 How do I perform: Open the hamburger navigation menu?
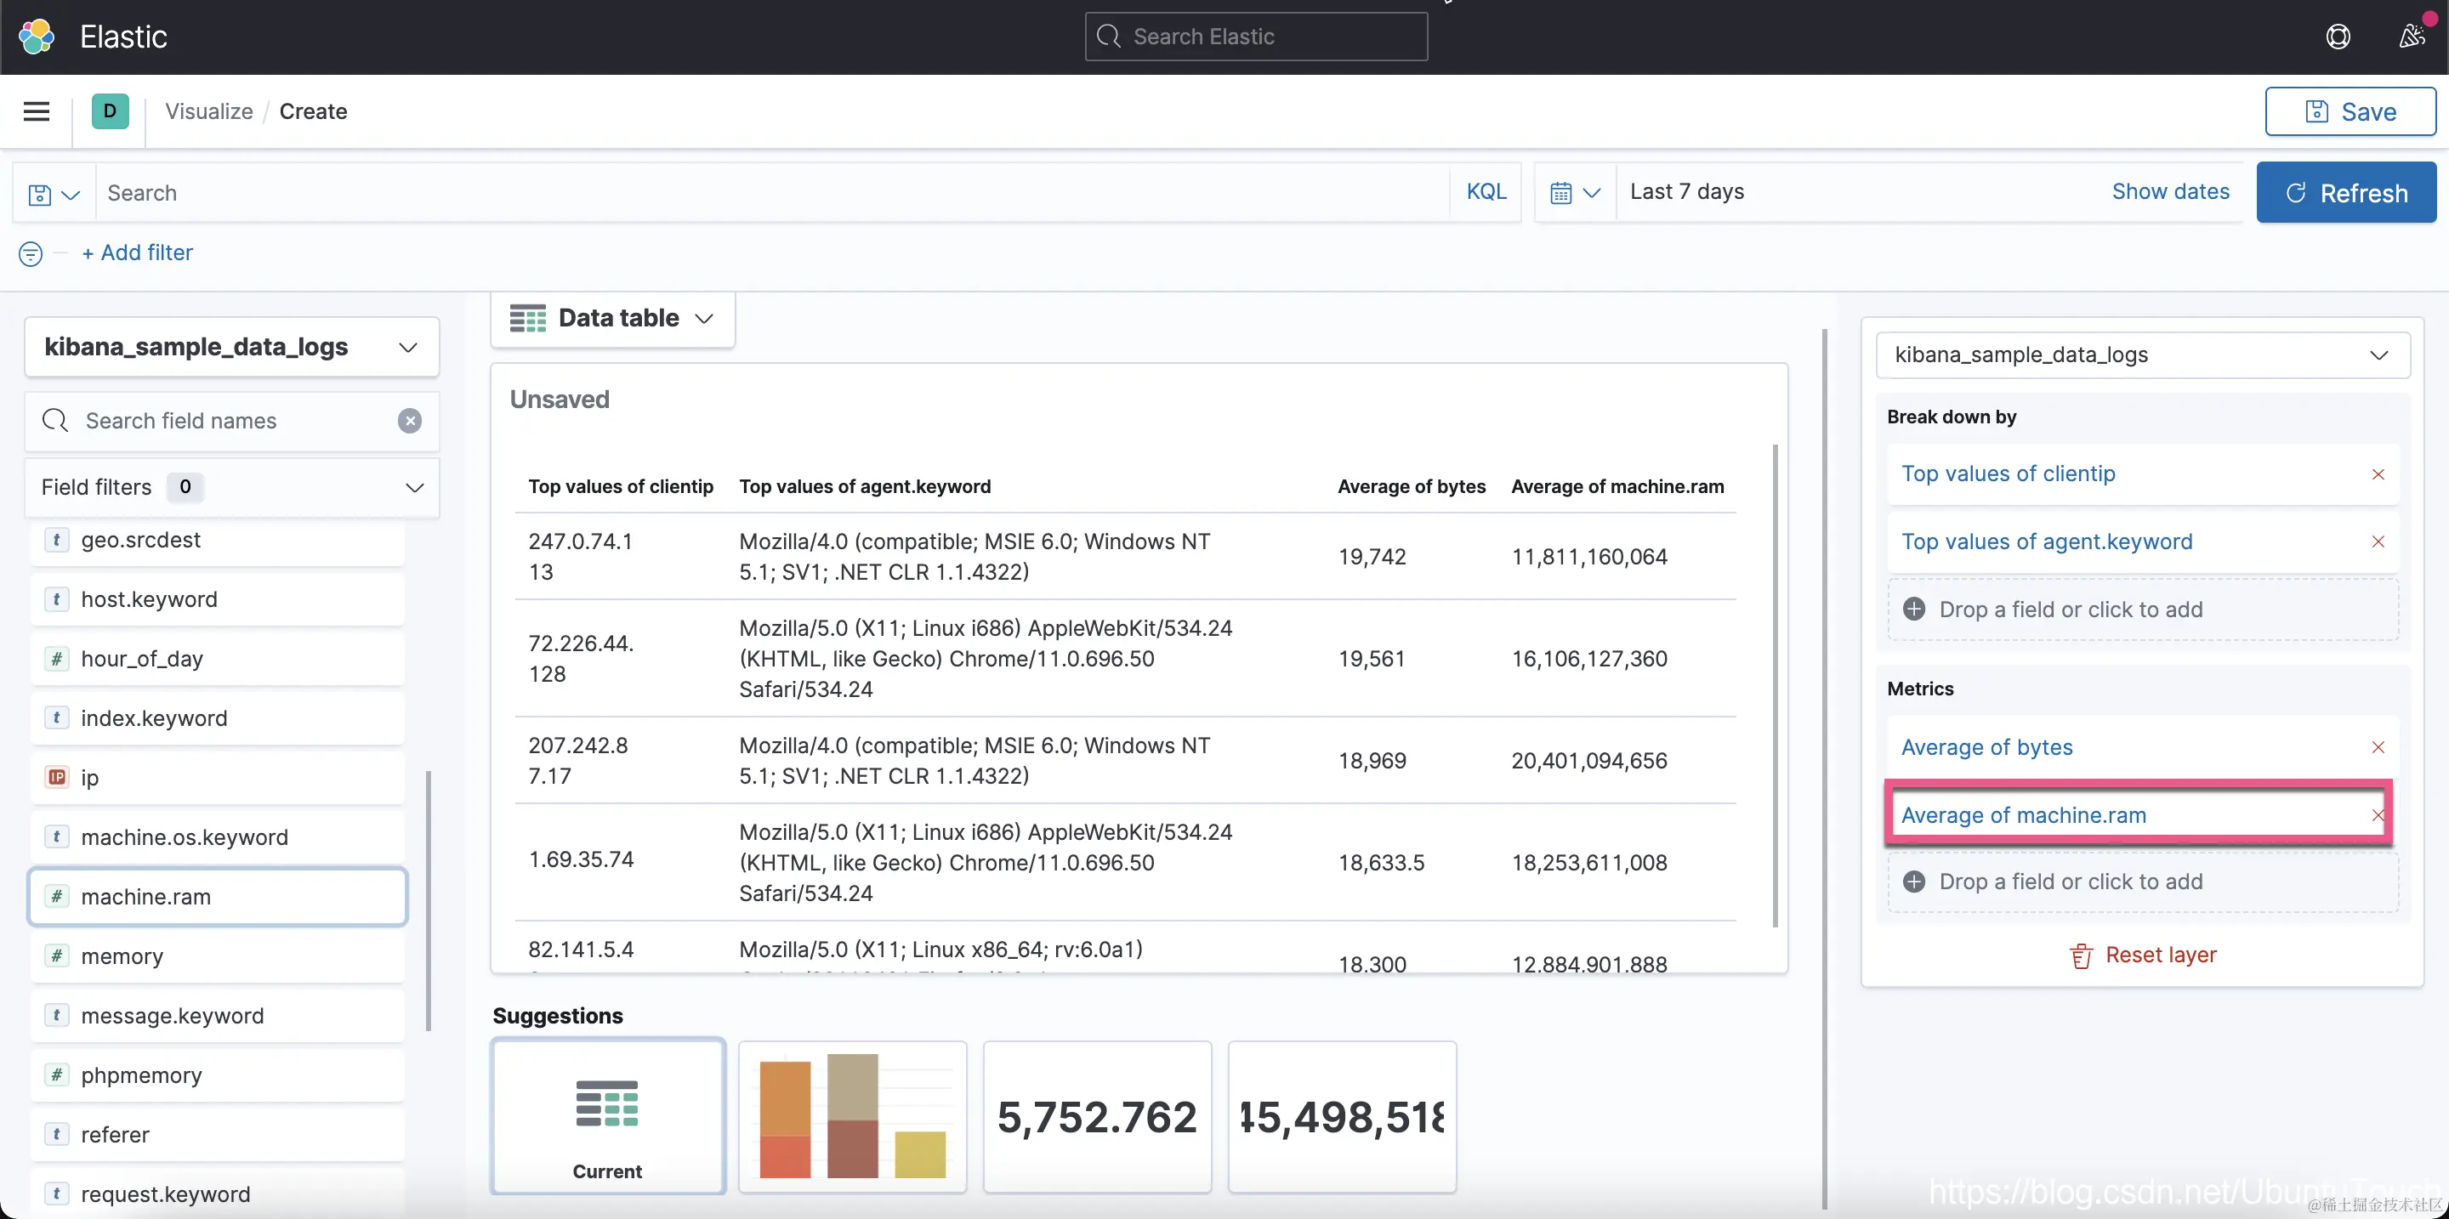click(36, 111)
